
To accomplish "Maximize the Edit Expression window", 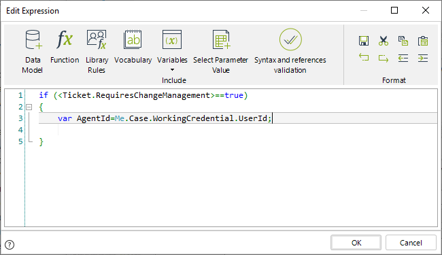I will pyautogui.click(x=394, y=10).
